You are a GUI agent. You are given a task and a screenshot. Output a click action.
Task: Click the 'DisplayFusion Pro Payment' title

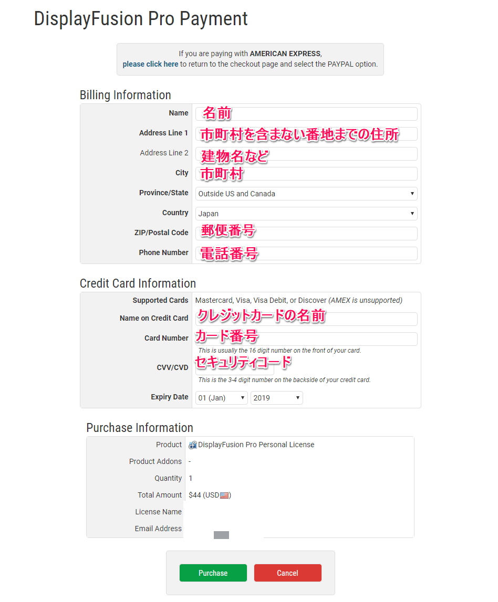141,18
